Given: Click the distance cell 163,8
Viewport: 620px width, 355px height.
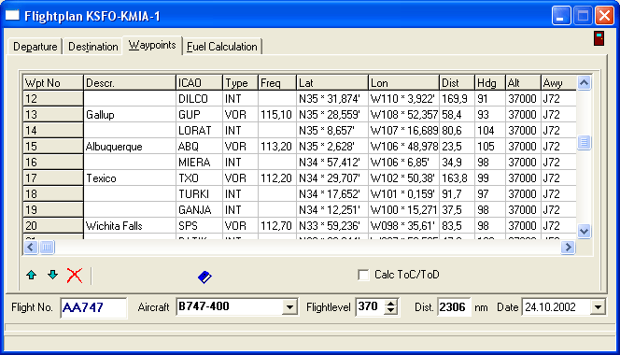Looking at the screenshot, I should pos(457,178).
